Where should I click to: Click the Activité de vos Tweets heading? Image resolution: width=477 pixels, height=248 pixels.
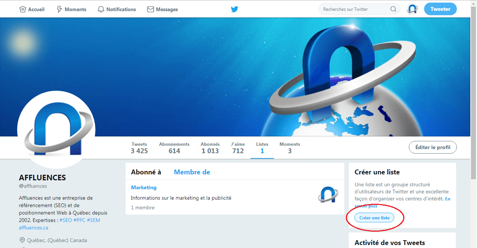point(390,243)
